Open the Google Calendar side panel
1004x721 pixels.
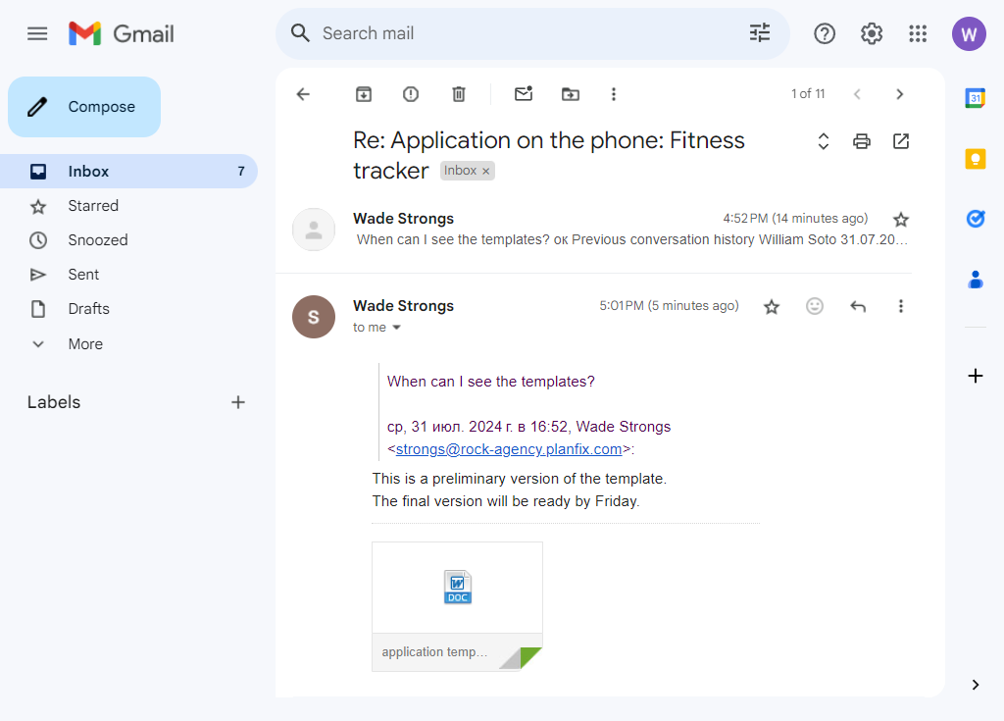[976, 98]
